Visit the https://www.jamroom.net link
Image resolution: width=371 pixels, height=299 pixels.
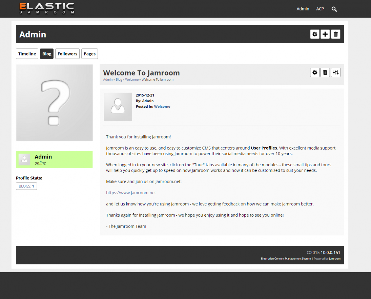point(131,193)
